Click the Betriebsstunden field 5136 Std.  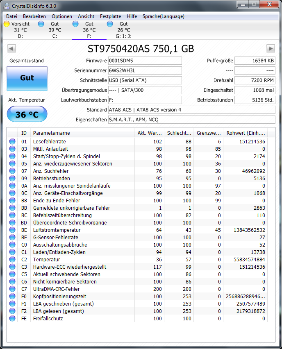click(x=255, y=100)
